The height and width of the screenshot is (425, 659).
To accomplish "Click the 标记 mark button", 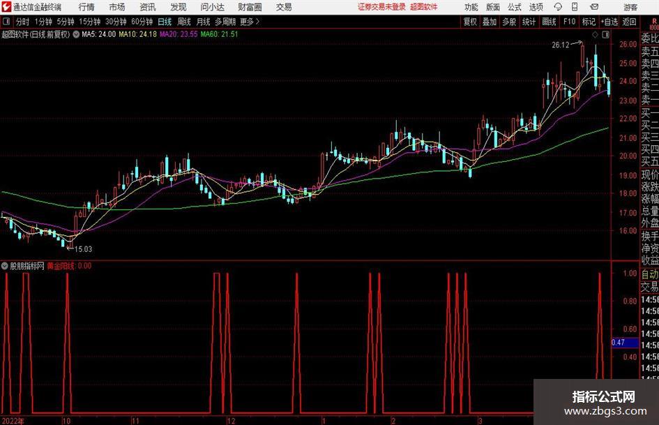I will [x=589, y=22].
